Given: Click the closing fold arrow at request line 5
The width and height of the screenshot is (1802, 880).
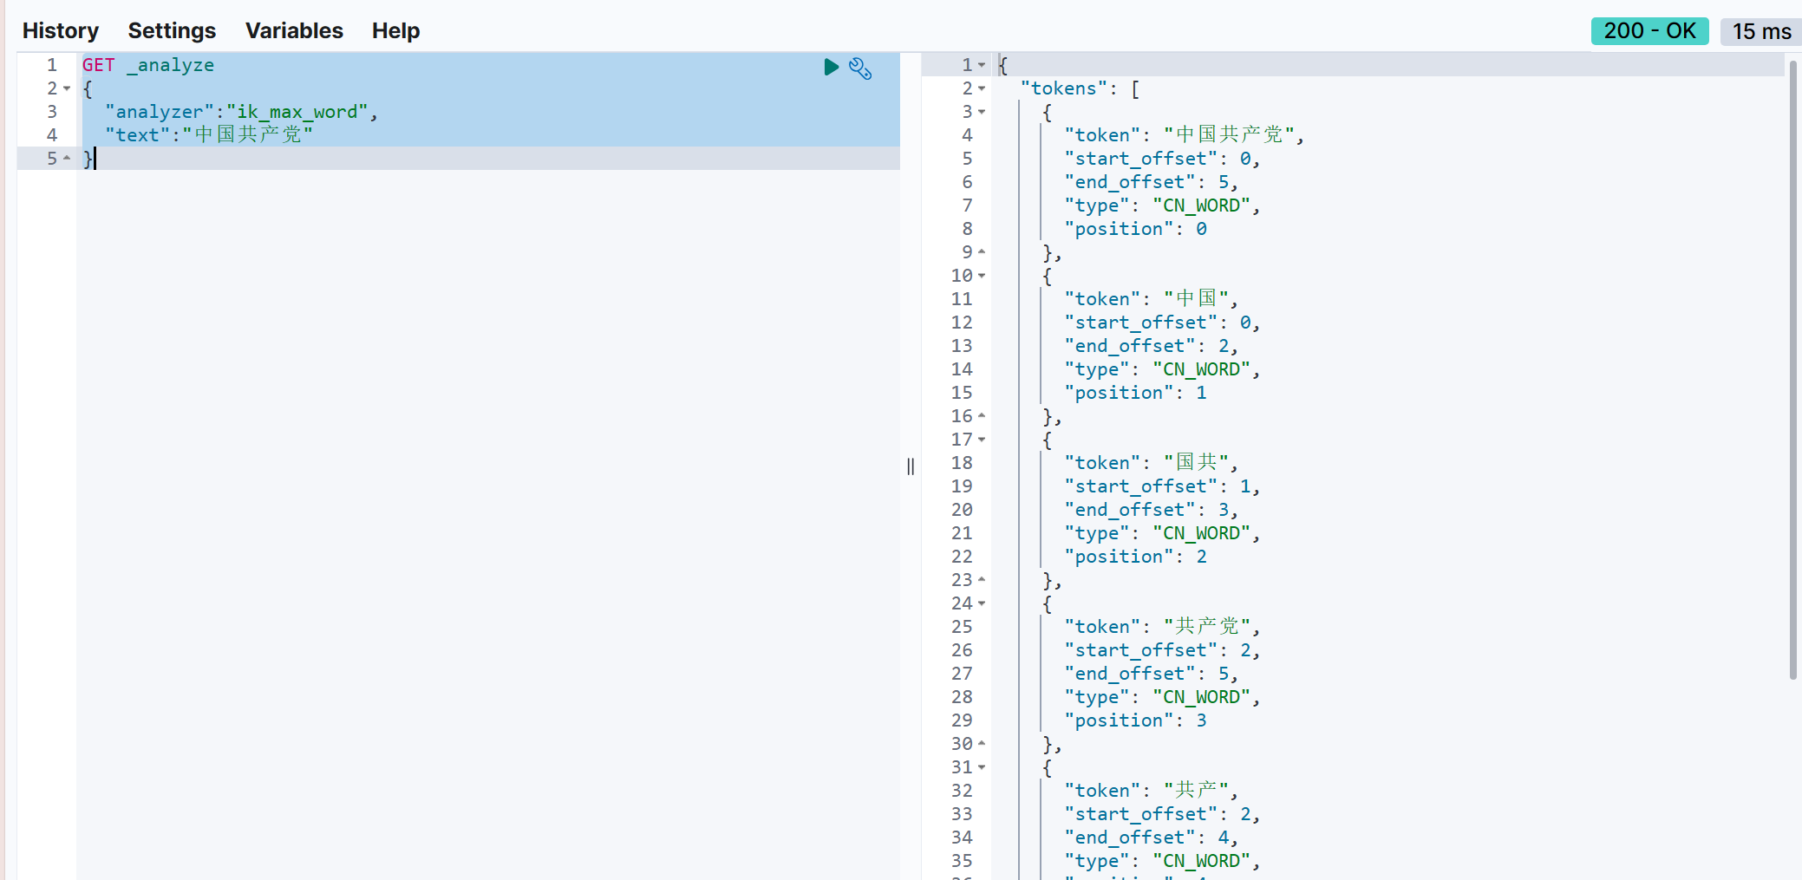Looking at the screenshot, I should tap(67, 159).
